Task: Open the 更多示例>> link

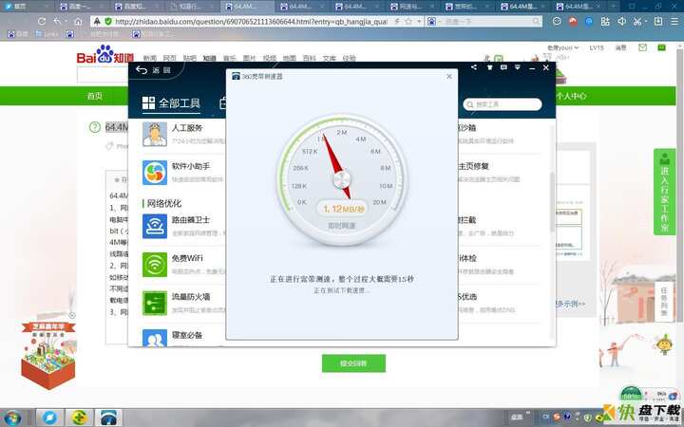Action: click(571, 304)
